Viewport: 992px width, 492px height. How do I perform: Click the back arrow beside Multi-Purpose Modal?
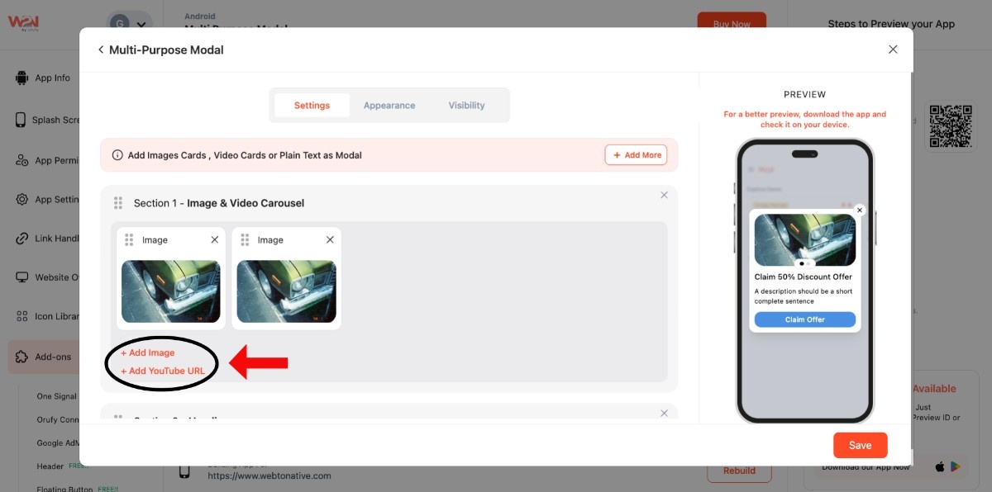pos(101,50)
